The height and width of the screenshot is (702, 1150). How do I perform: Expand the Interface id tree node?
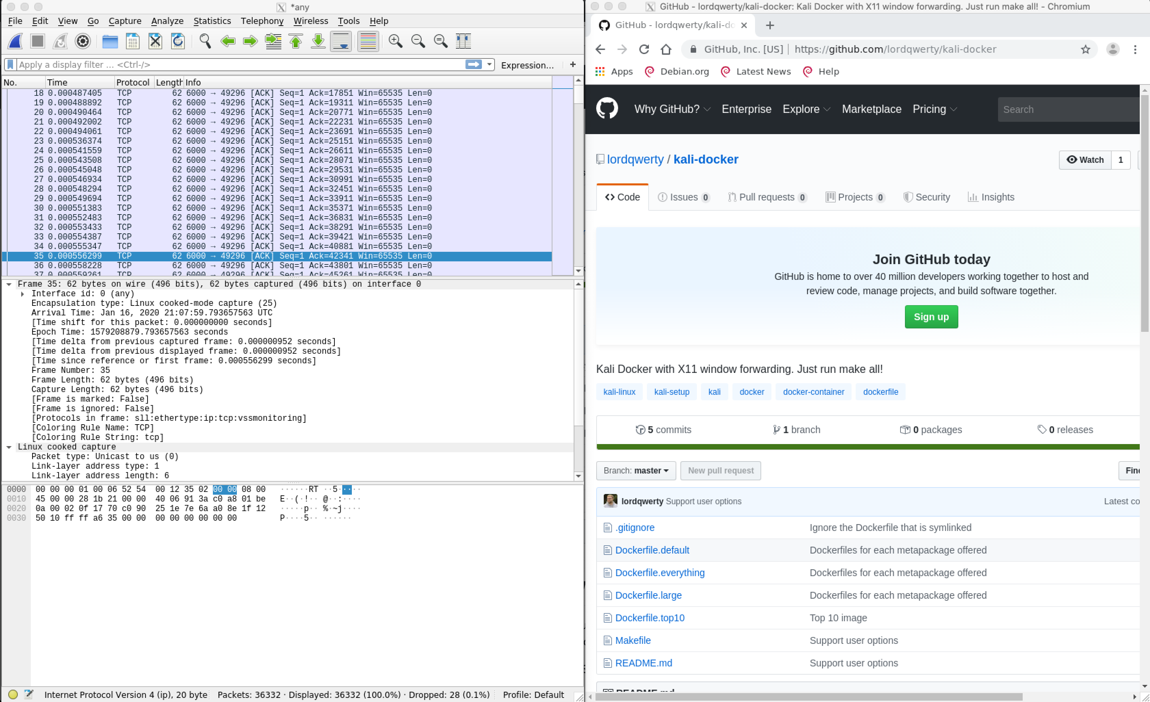(x=22, y=294)
